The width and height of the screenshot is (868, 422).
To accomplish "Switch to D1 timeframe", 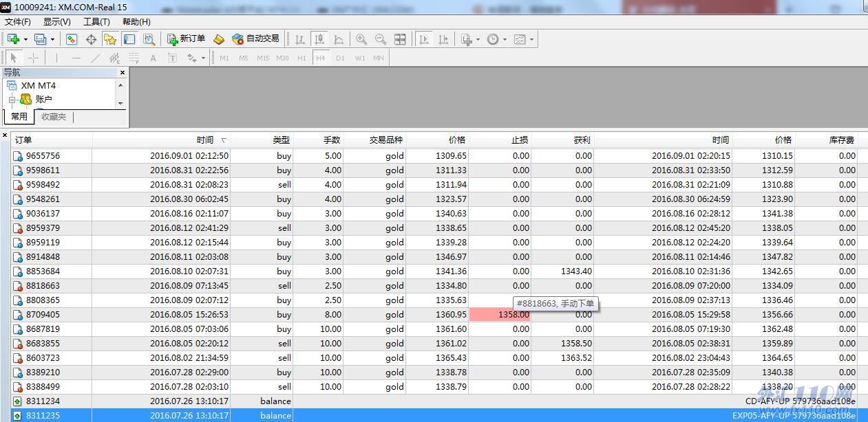I will [x=340, y=58].
